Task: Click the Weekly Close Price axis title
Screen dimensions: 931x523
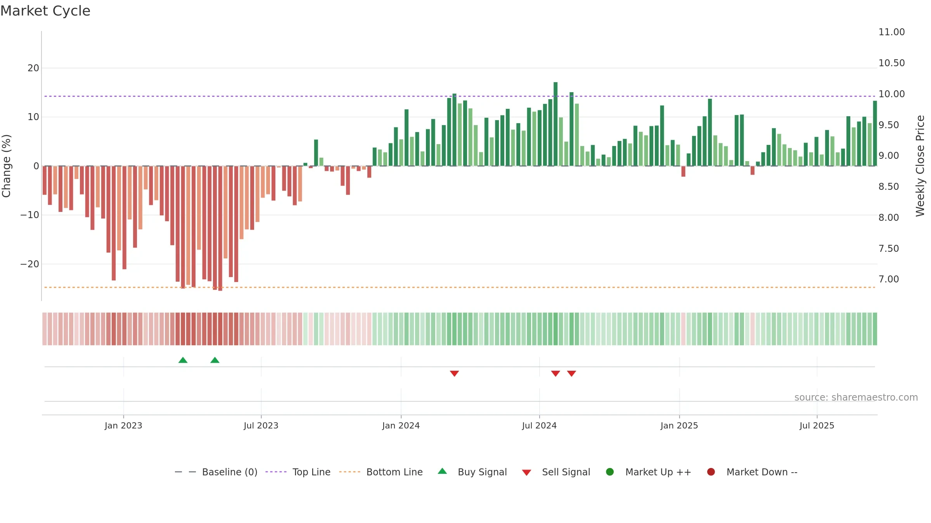Action: point(920,166)
